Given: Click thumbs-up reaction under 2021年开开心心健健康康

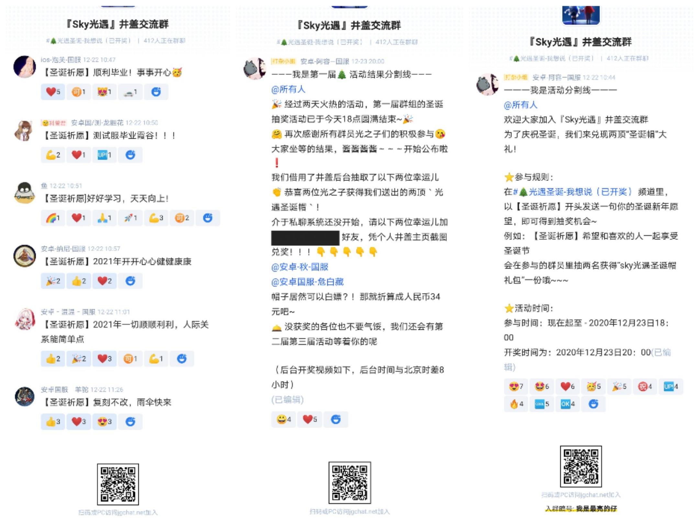Looking at the screenshot, I should [79, 281].
